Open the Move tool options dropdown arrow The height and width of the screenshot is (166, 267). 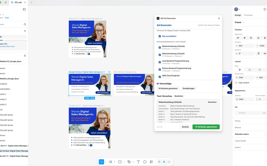pyautogui.click(x=105, y=162)
